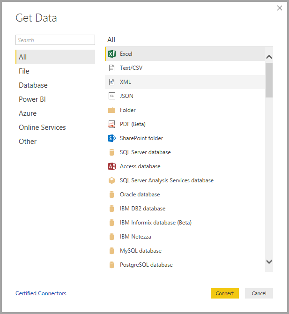Select the Azure category
289x314 pixels.
(55, 113)
